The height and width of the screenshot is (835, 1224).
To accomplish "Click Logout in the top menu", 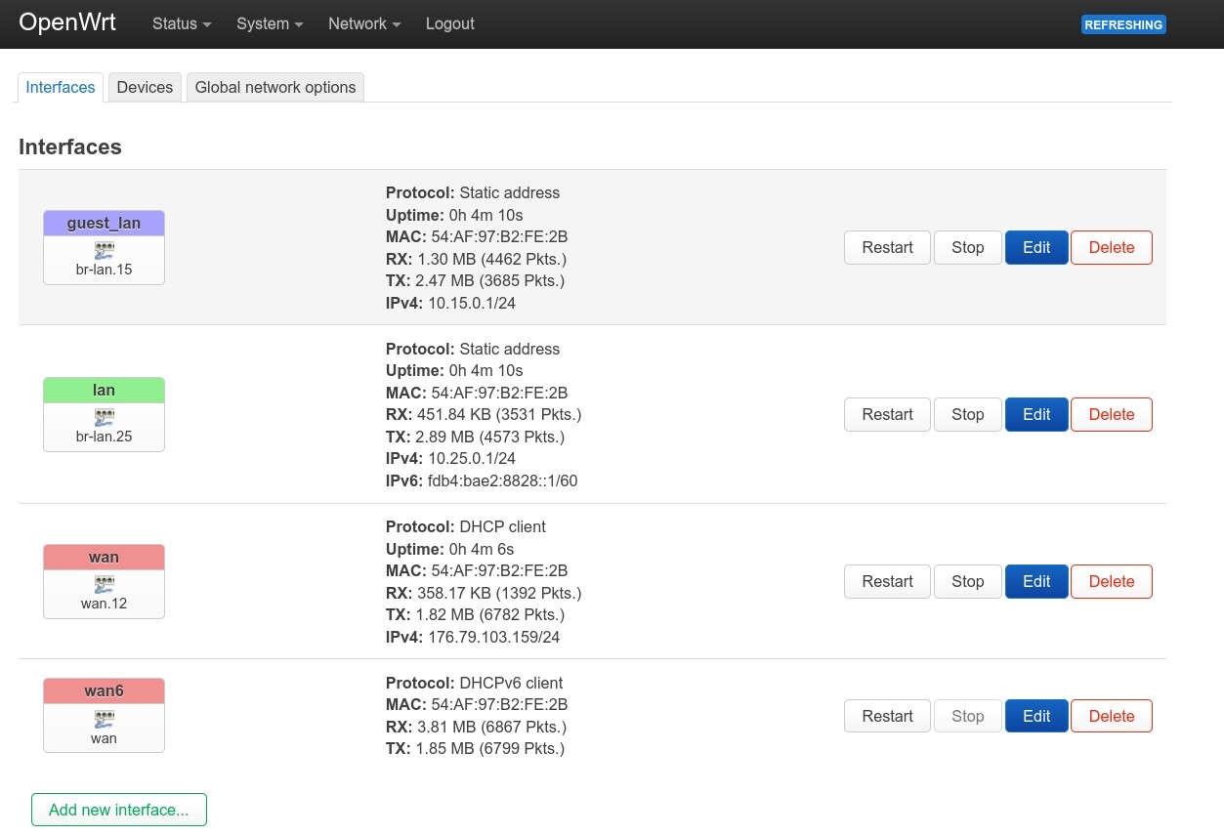I will point(449,23).
